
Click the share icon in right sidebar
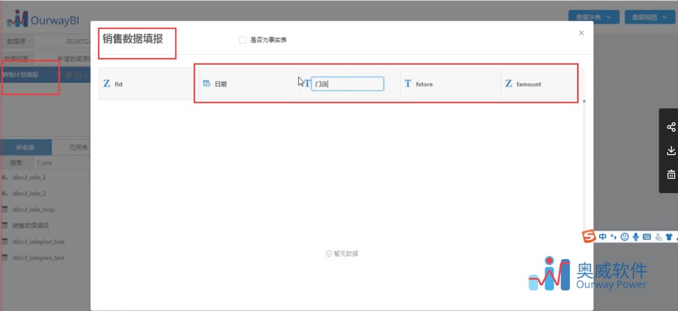pos(671,127)
